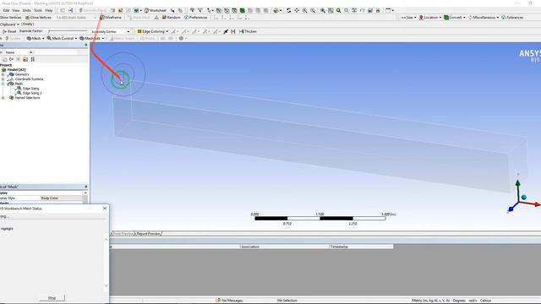Click the print icon in toolbar

point(378,10)
